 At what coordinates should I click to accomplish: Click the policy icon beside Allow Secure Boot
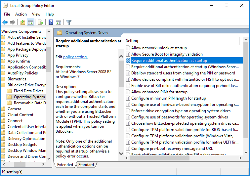(x=128, y=54)
